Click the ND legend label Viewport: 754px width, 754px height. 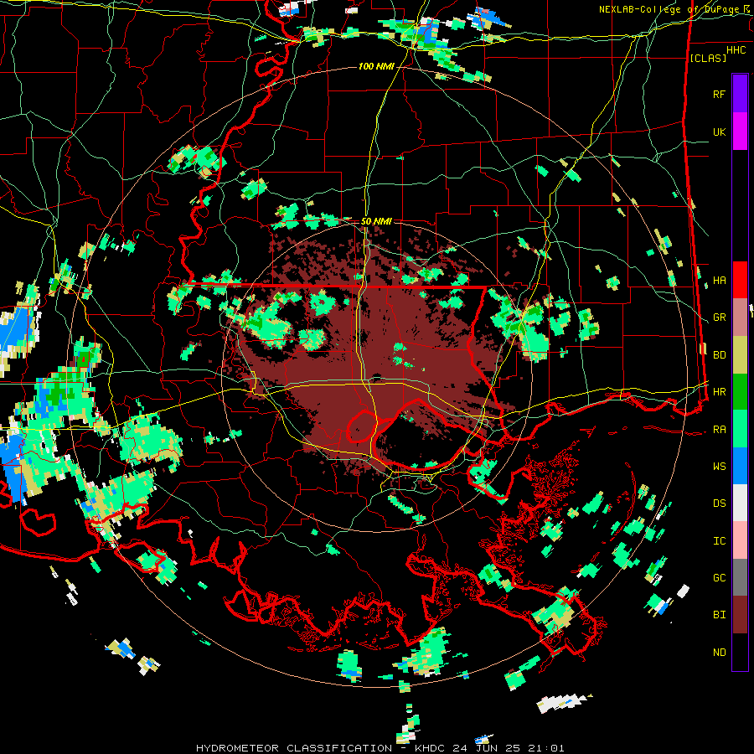719,653
